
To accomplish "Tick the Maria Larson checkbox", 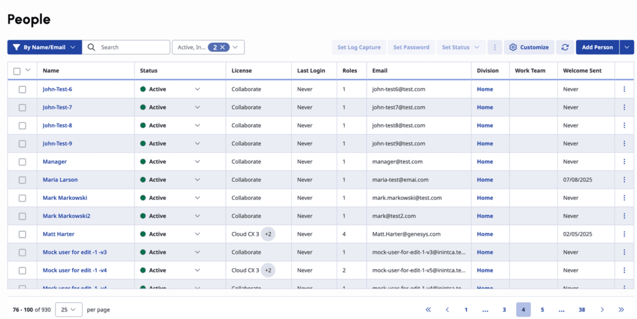I will click(22, 180).
